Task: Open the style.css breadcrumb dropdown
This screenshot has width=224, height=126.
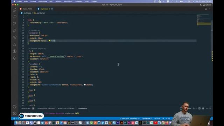Action: pos(26,13)
